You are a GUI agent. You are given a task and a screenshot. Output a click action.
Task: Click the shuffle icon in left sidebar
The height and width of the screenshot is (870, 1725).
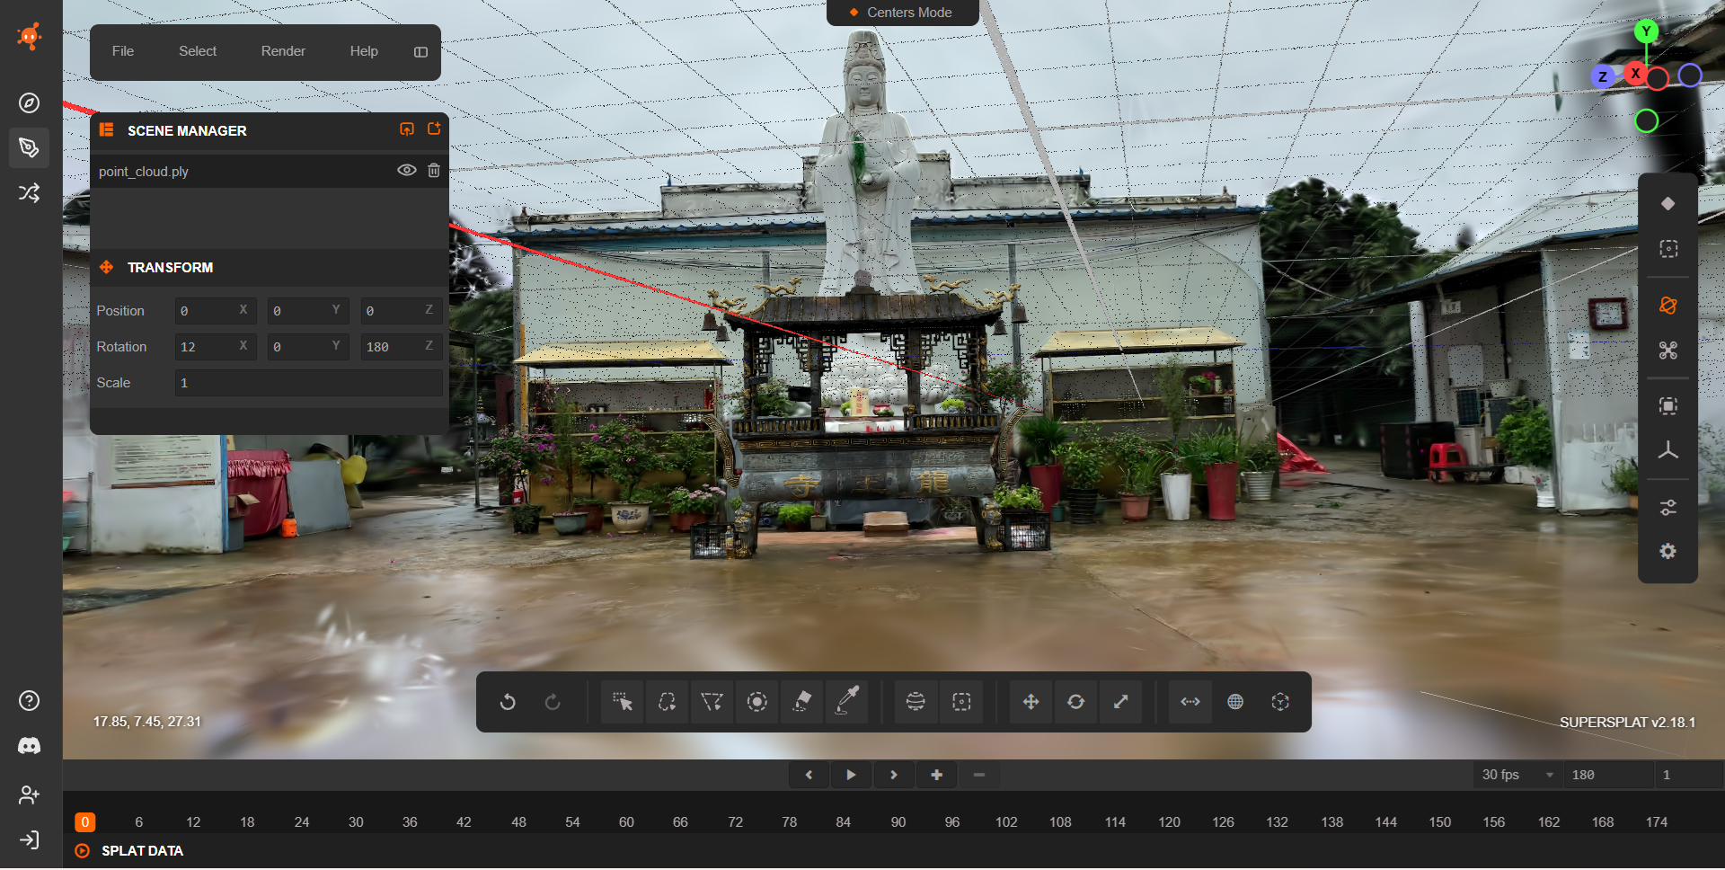click(30, 192)
